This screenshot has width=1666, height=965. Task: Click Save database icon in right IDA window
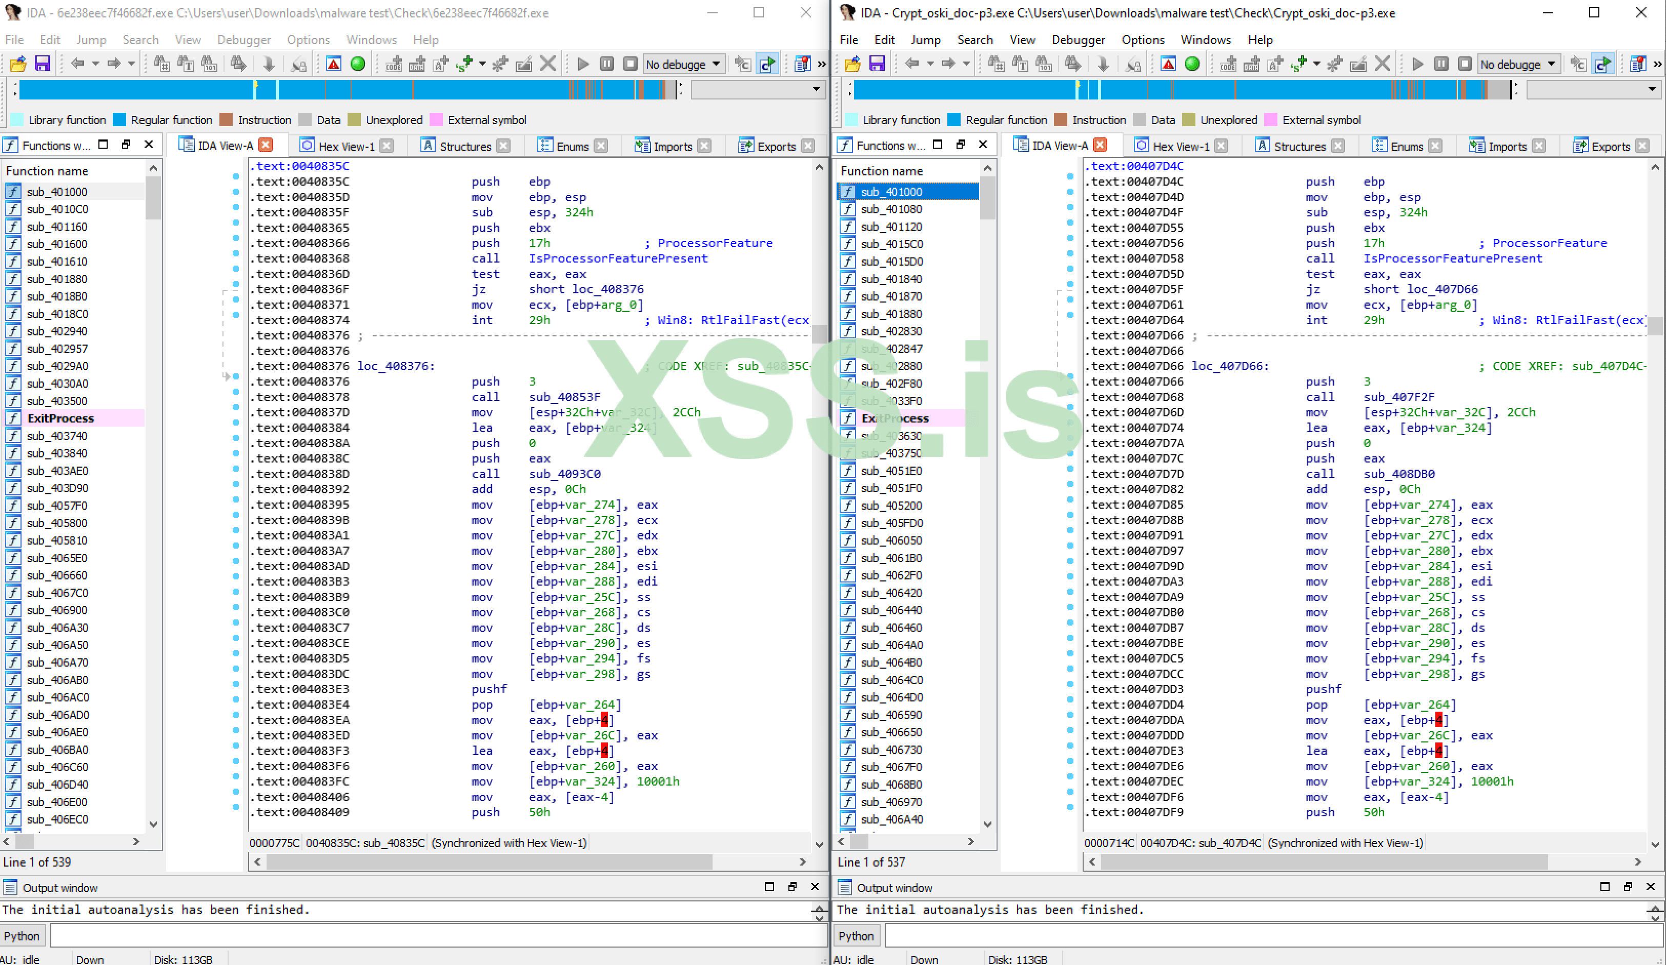pyautogui.click(x=877, y=64)
